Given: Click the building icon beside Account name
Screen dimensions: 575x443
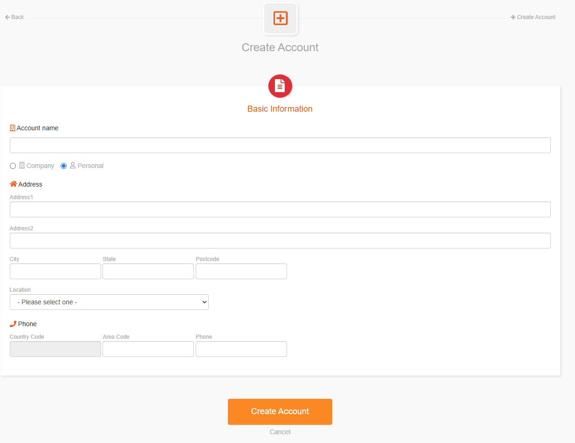Looking at the screenshot, I should (13, 128).
